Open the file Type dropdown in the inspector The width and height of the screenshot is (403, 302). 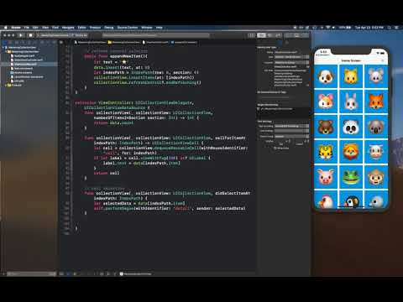pos(291,57)
